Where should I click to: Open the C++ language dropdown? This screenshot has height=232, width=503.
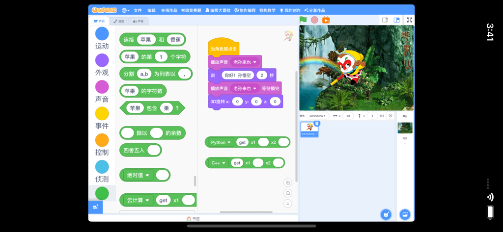pyautogui.click(x=219, y=163)
